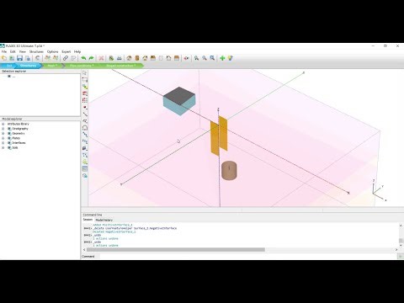Toggle visibility eye of Soils
Image resolution: width=404 pixels, height=303 pixels.
tap(9, 147)
